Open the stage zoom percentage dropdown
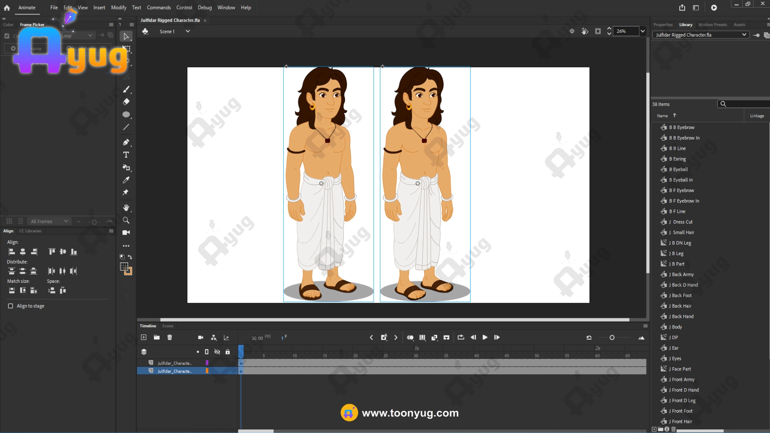The image size is (770, 433). point(642,31)
